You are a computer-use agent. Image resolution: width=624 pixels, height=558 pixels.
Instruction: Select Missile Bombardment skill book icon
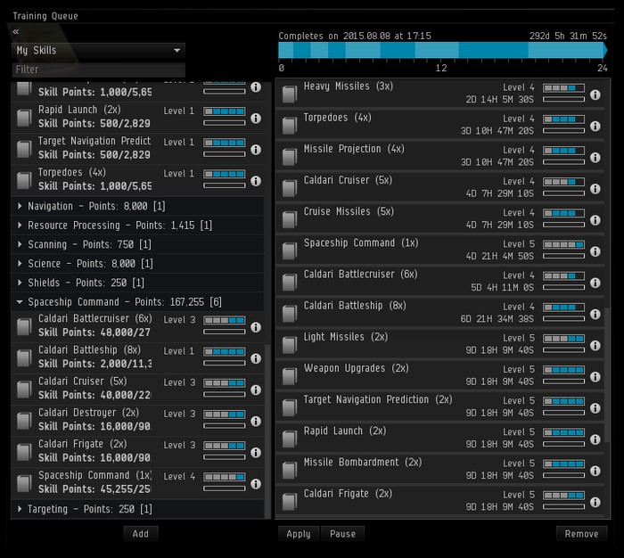290,471
